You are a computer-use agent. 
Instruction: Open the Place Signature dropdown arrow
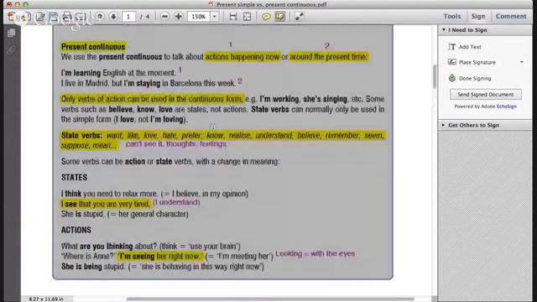click(522, 62)
